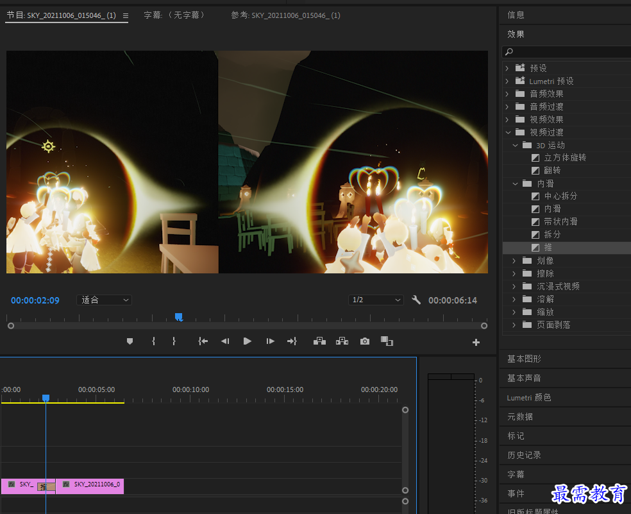The image size is (631, 514).
Task: Select the SKY_20211006_0 timeline clip
Action: coord(90,486)
